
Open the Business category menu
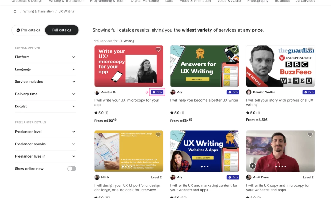[282, 1]
